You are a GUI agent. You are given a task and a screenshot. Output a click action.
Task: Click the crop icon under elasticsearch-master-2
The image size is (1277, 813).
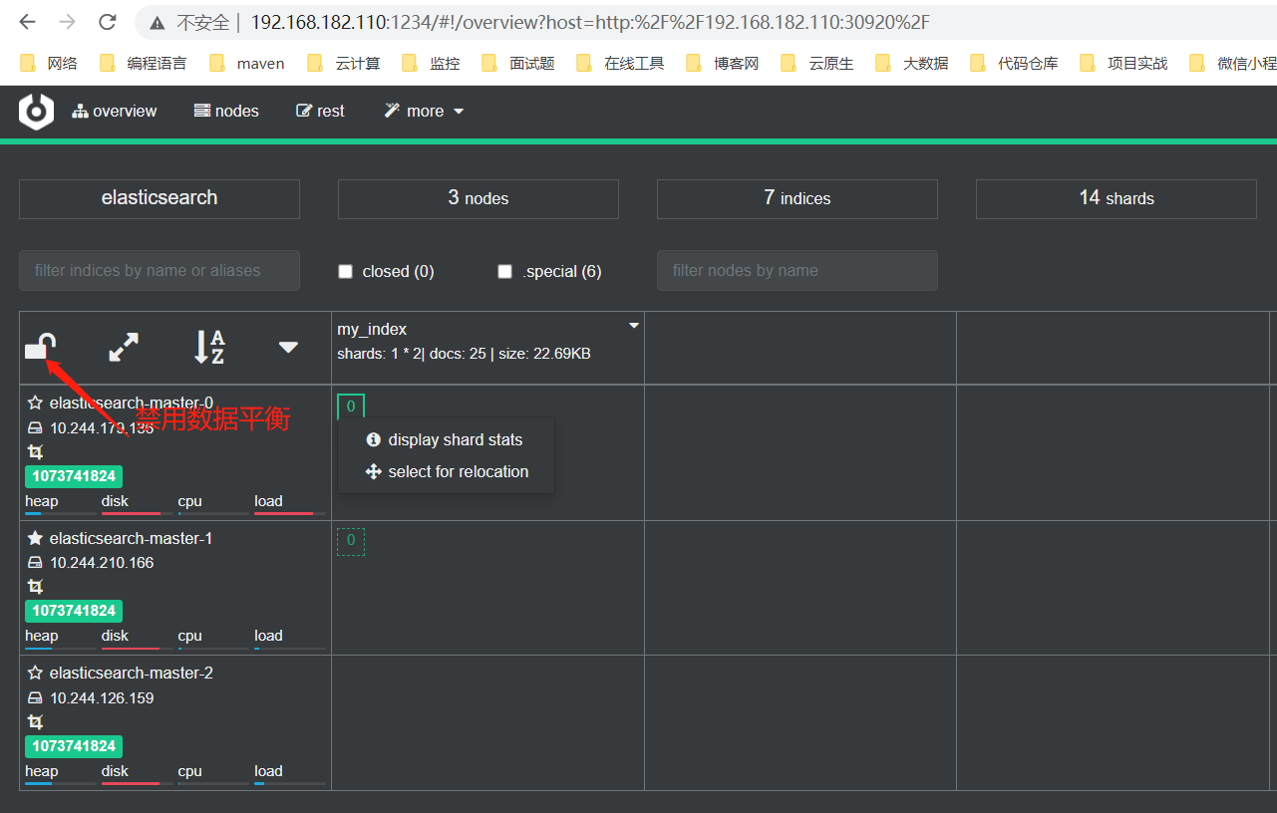click(35, 721)
